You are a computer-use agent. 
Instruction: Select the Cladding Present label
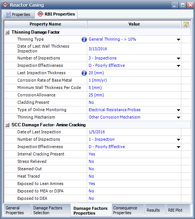coord(33,103)
